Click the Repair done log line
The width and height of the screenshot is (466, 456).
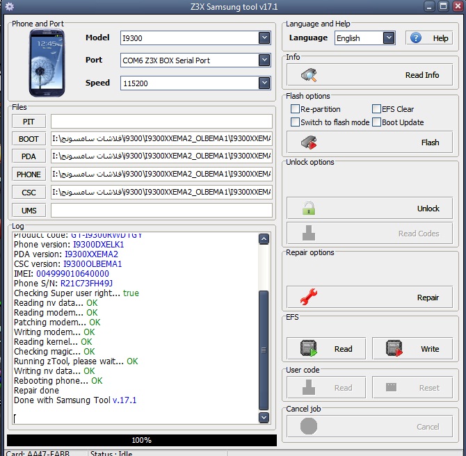(x=36, y=391)
